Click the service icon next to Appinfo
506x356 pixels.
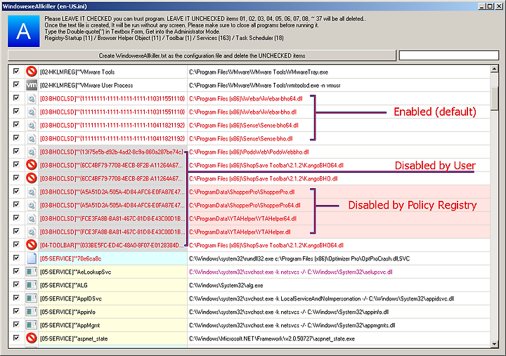point(32,312)
